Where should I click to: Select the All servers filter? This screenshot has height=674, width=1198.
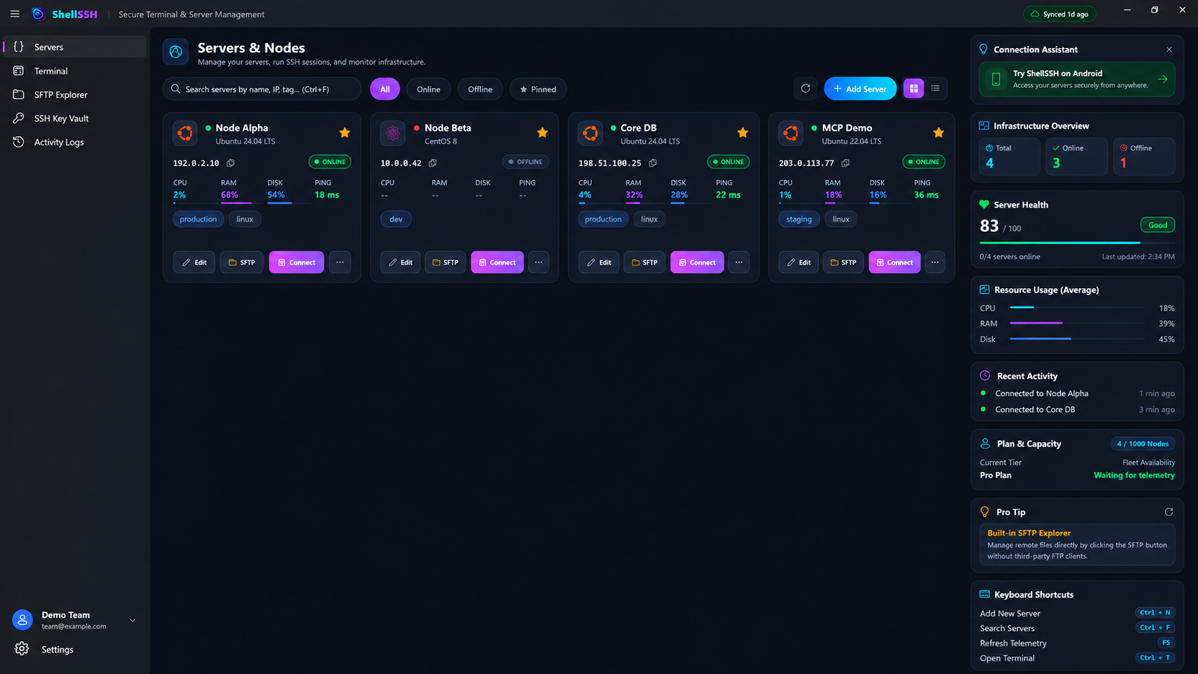(385, 89)
